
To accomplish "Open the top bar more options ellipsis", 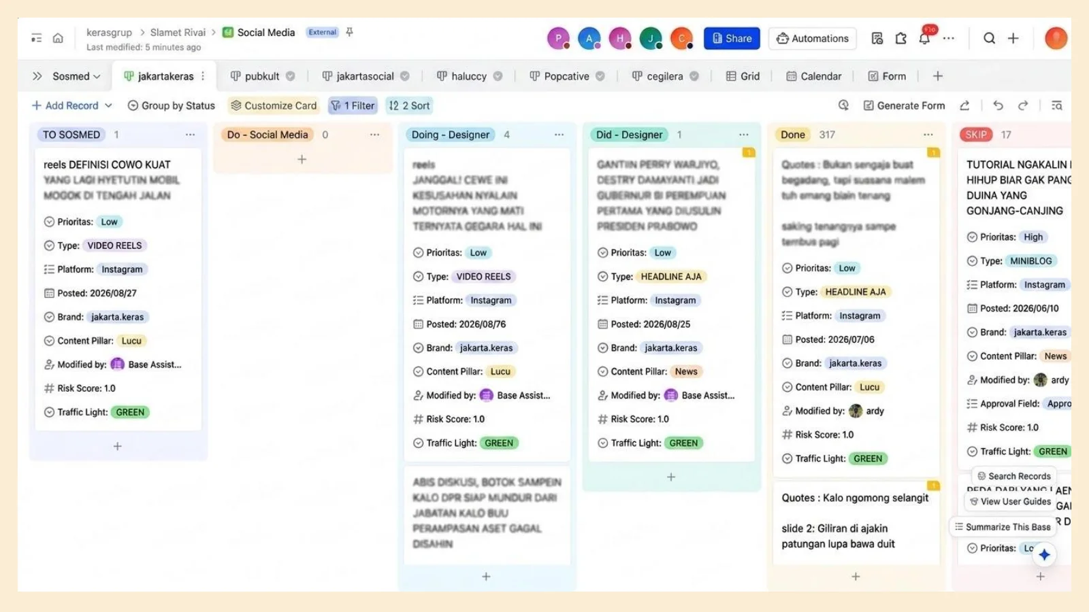I will pyautogui.click(x=948, y=38).
